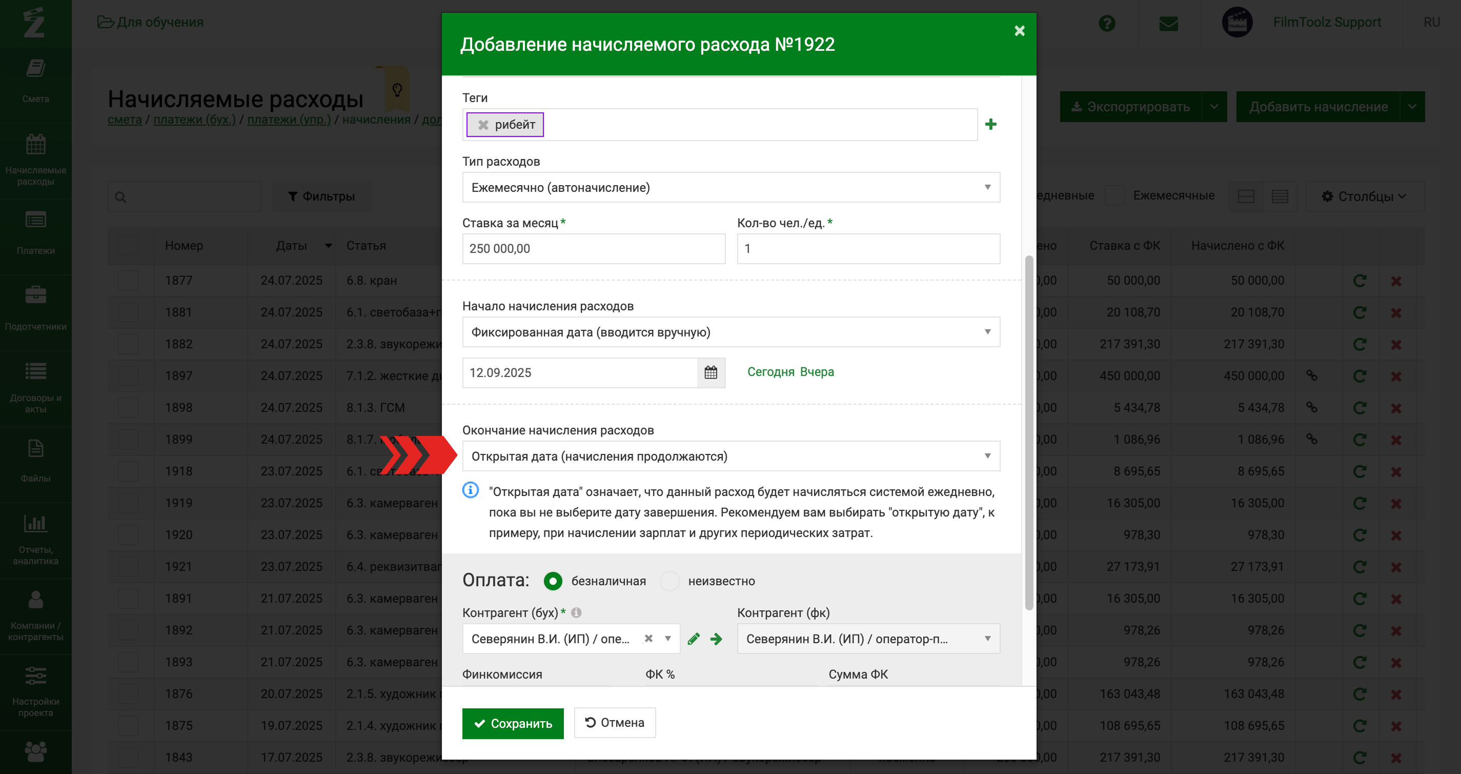Expand Добавить начисление options arrow
The height and width of the screenshot is (774, 1461).
pyautogui.click(x=1412, y=107)
